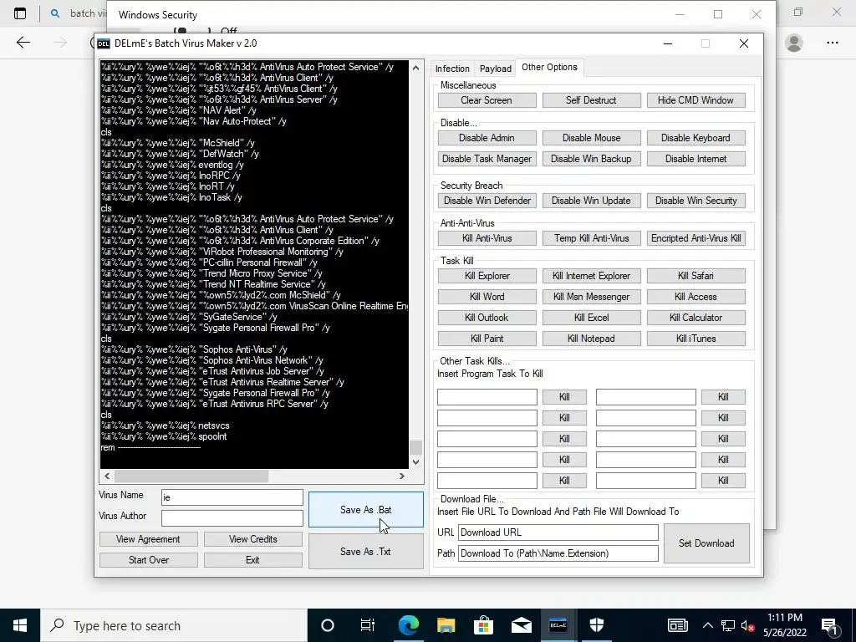Open the Windows Start menu

pyautogui.click(x=20, y=625)
